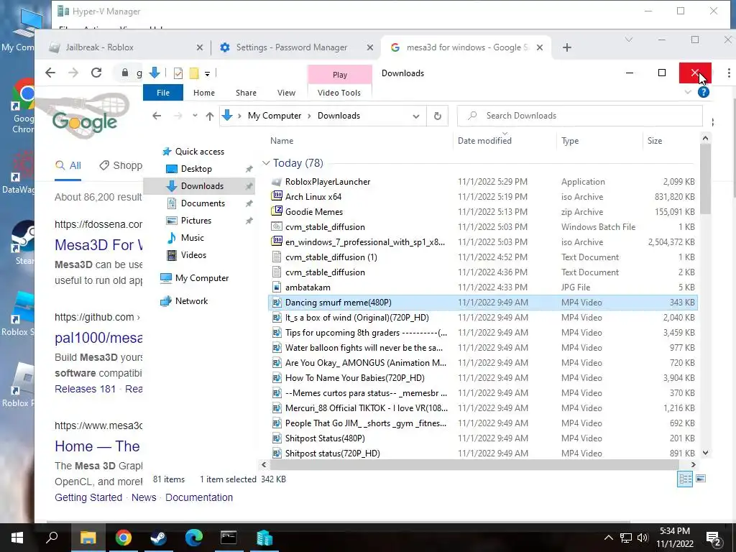Collapse the ribbon chevron
This screenshot has height=552, width=736.
pyautogui.click(x=688, y=92)
